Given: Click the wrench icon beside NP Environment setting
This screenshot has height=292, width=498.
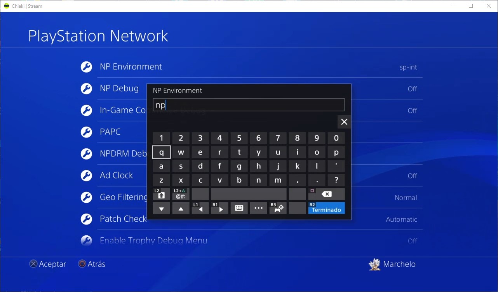Looking at the screenshot, I should 86,67.
